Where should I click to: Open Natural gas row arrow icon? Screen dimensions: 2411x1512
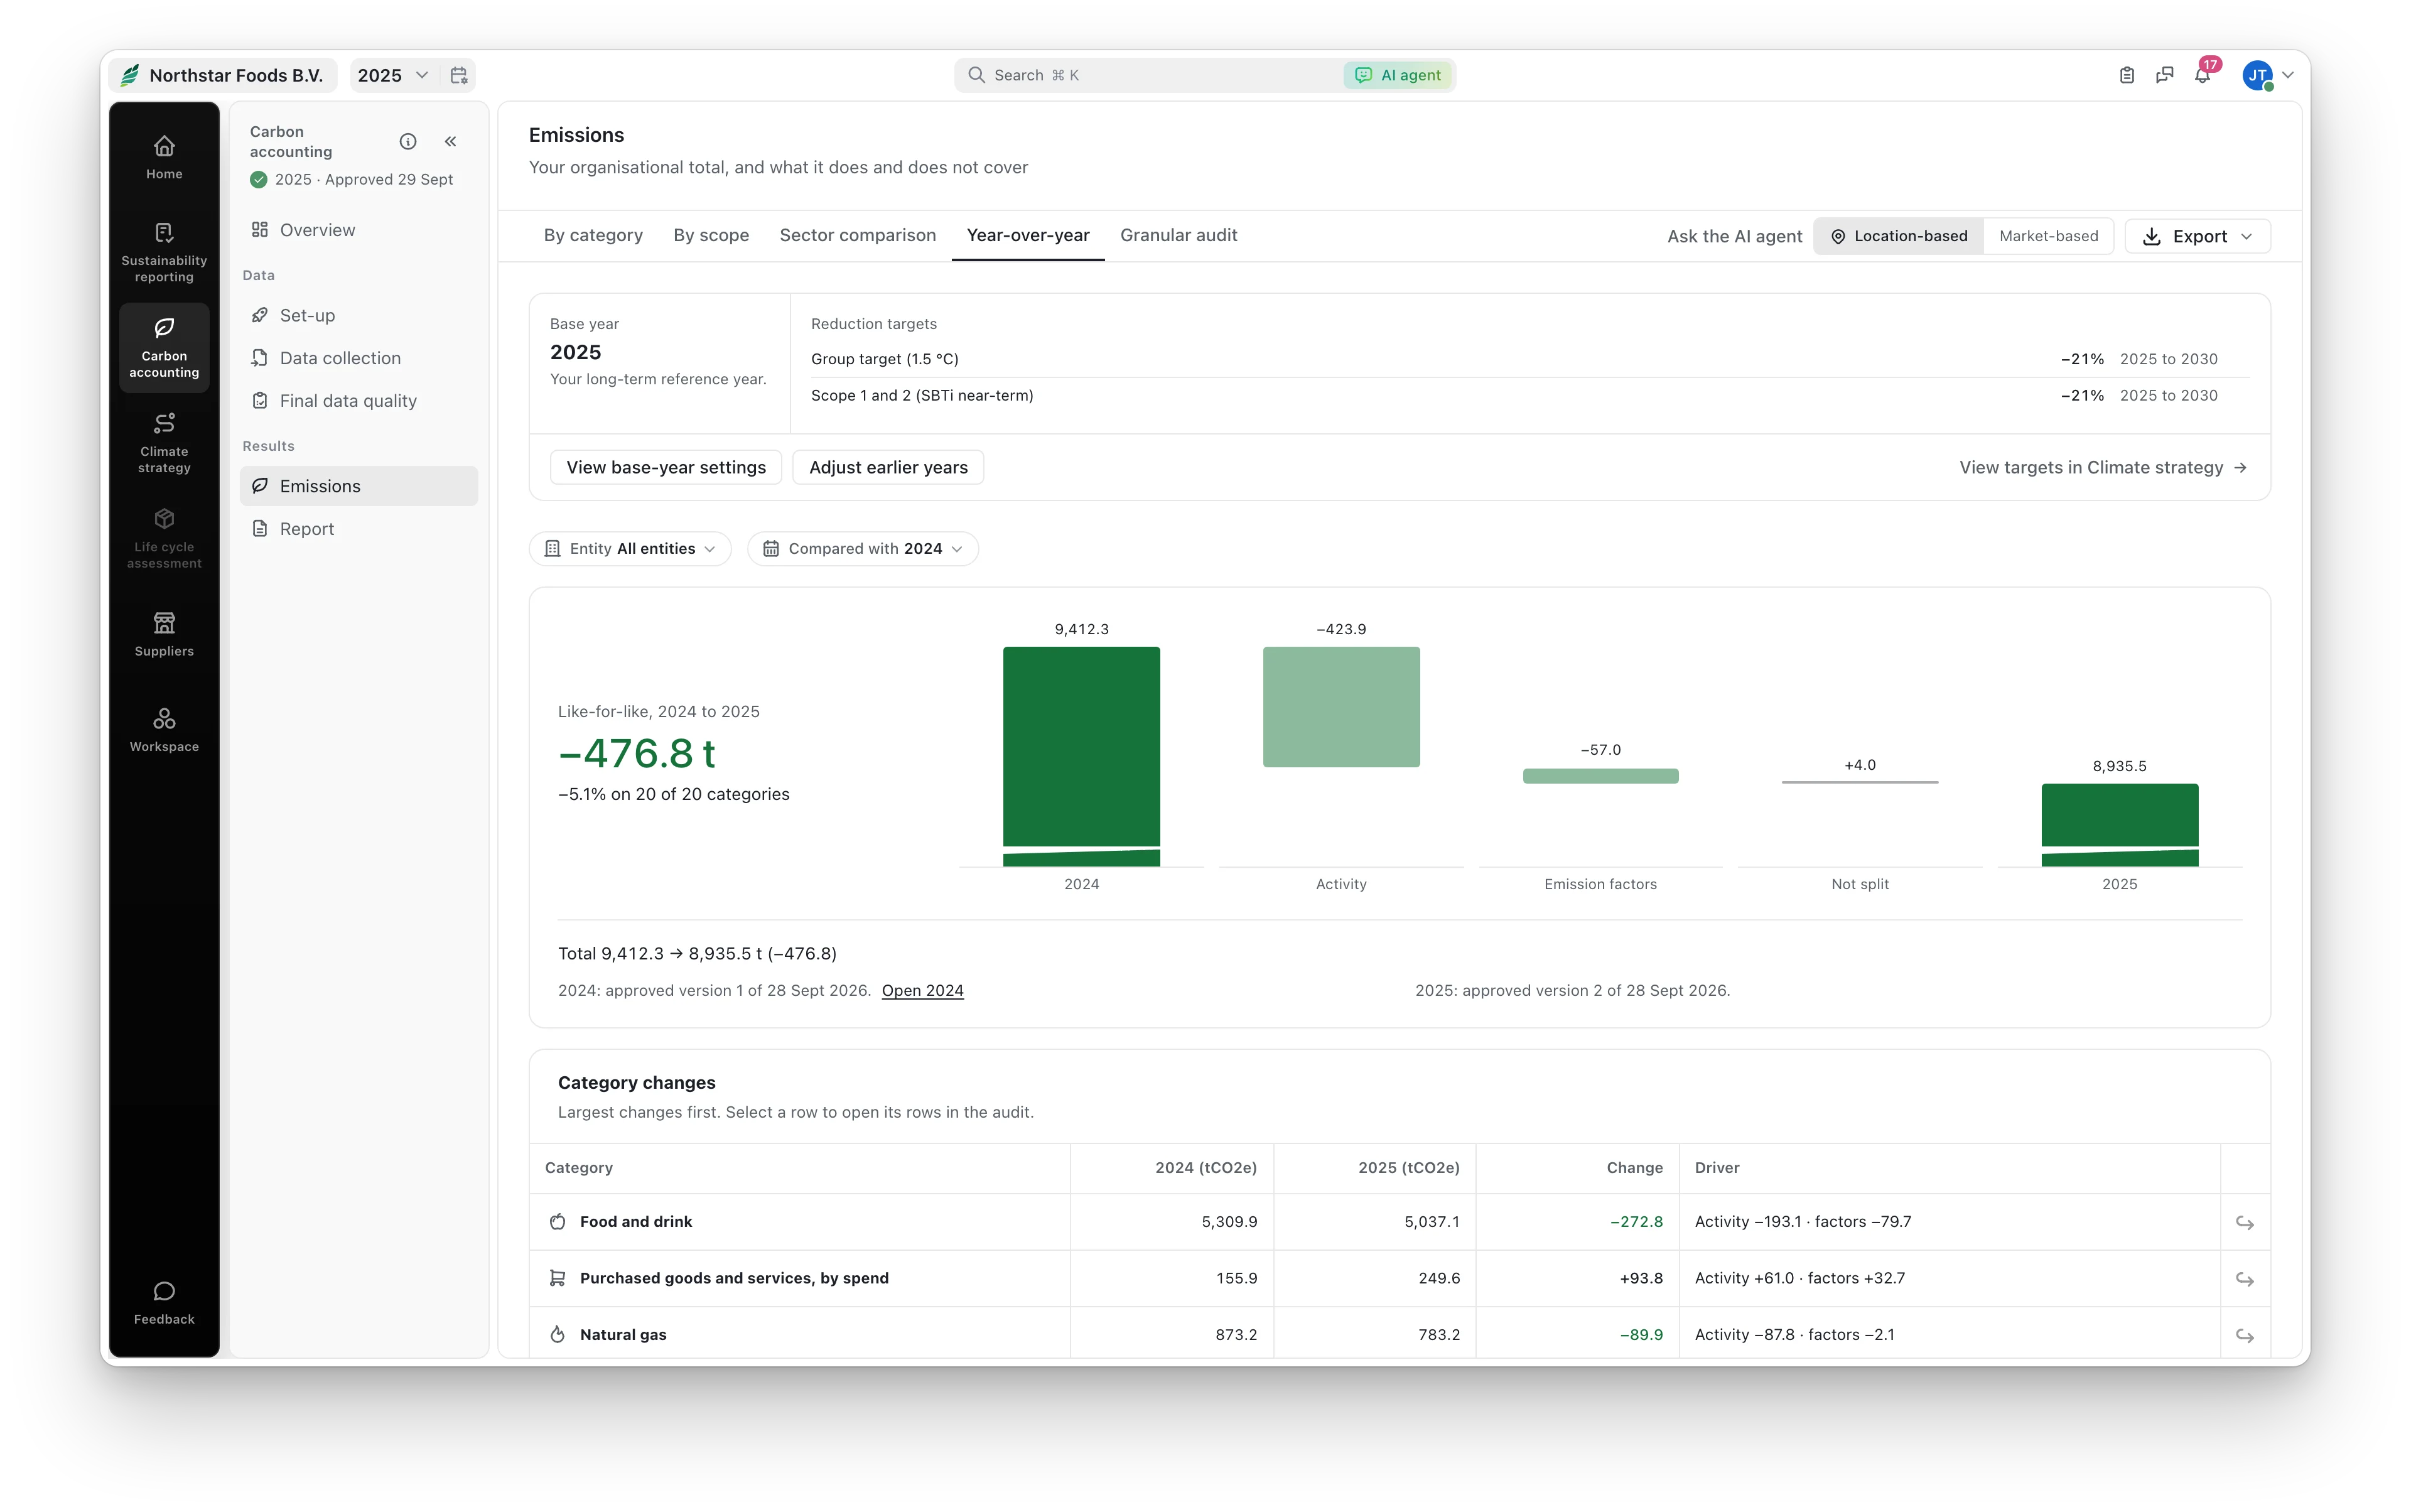pyautogui.click(x=2245, y=1335)
